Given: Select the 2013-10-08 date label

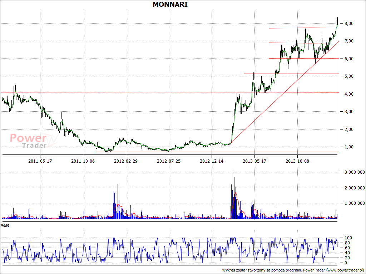Looking at the screenshot, I should click(298, 161).
